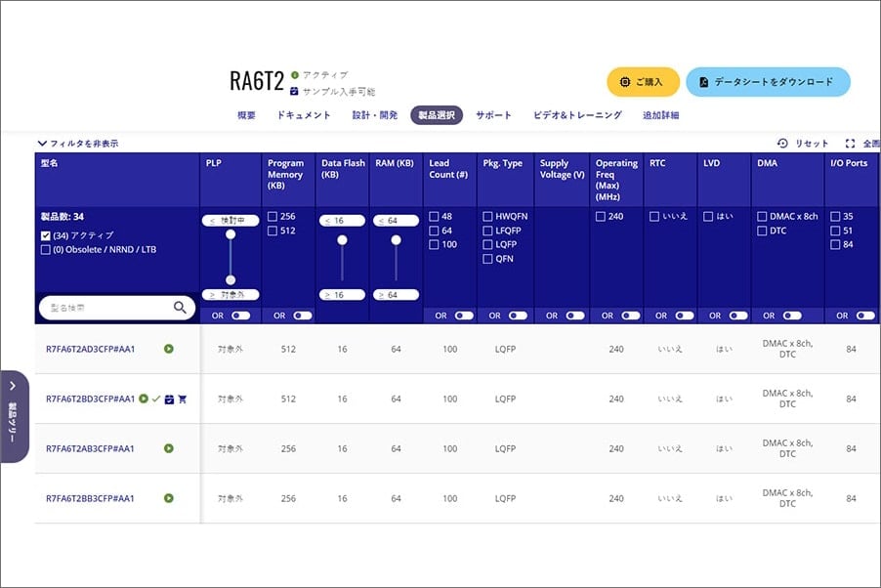The image size is (881, 588).
Task: Click the calendar sample icon for R7FA6T2BD3CFP#AA1
Action: click(x=169, y=399)
